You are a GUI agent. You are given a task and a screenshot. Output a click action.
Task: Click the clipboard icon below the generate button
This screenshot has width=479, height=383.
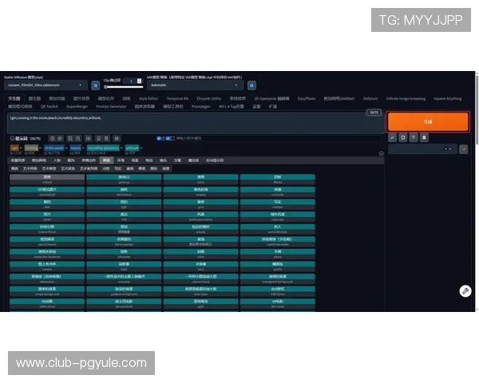[x=424, y=137]
